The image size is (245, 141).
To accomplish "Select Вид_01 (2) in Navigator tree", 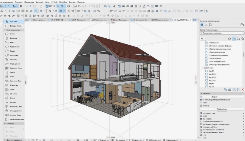I will pos(212,77).
